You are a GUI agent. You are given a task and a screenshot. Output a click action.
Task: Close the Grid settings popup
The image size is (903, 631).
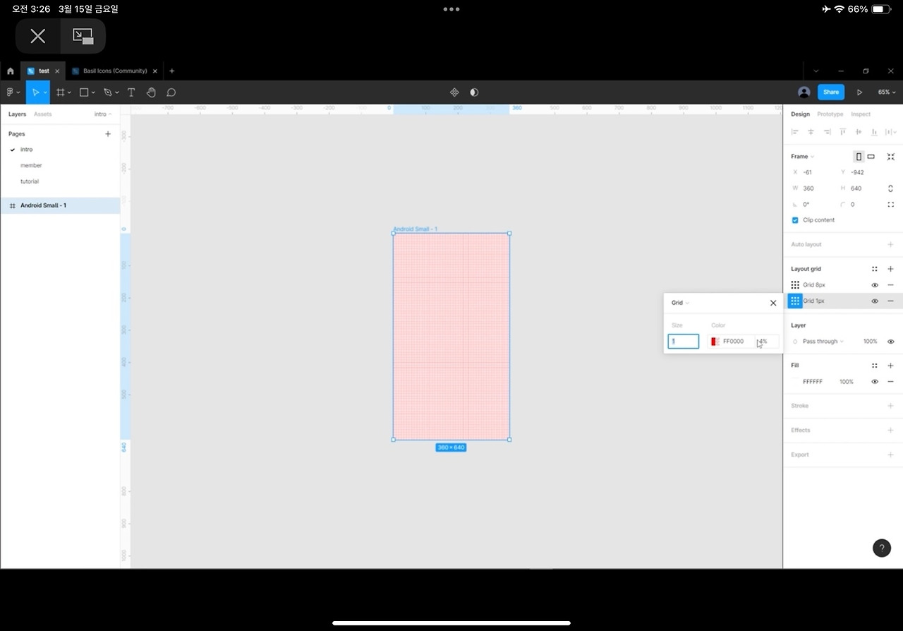[773, 303]
